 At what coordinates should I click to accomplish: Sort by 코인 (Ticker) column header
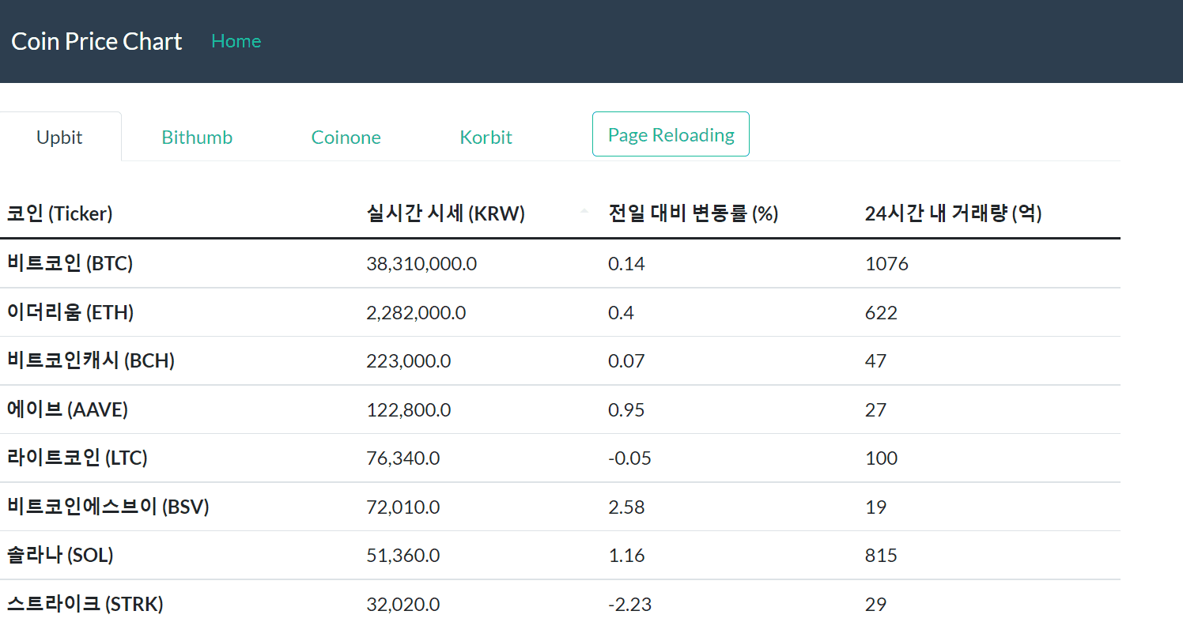click(60, 213)
